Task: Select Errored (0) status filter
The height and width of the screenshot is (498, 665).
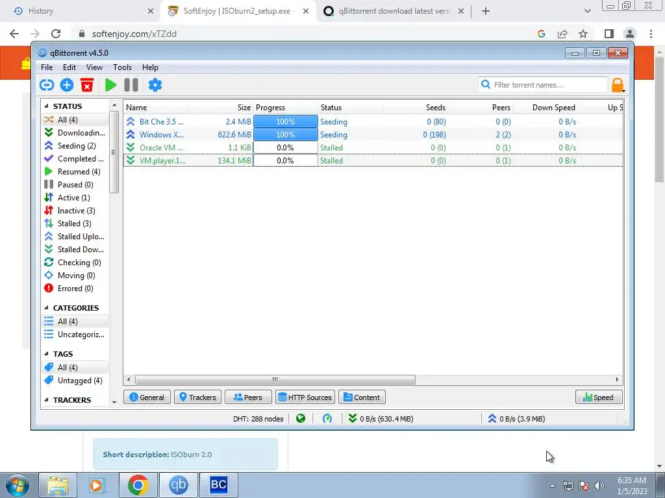Action: (x=75, y=289)
